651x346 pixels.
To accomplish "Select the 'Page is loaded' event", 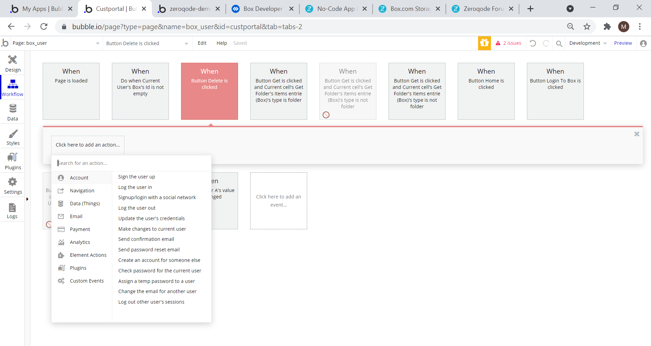I will pos(71,91).
